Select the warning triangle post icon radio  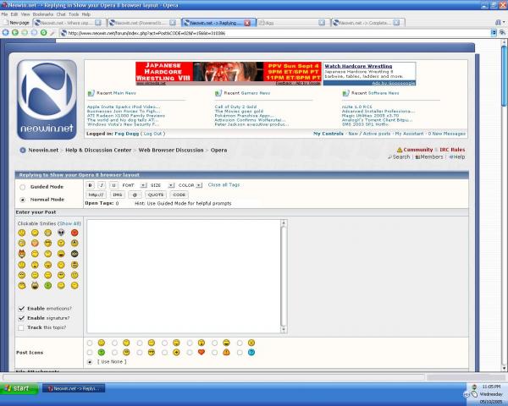tap(214, 352)
